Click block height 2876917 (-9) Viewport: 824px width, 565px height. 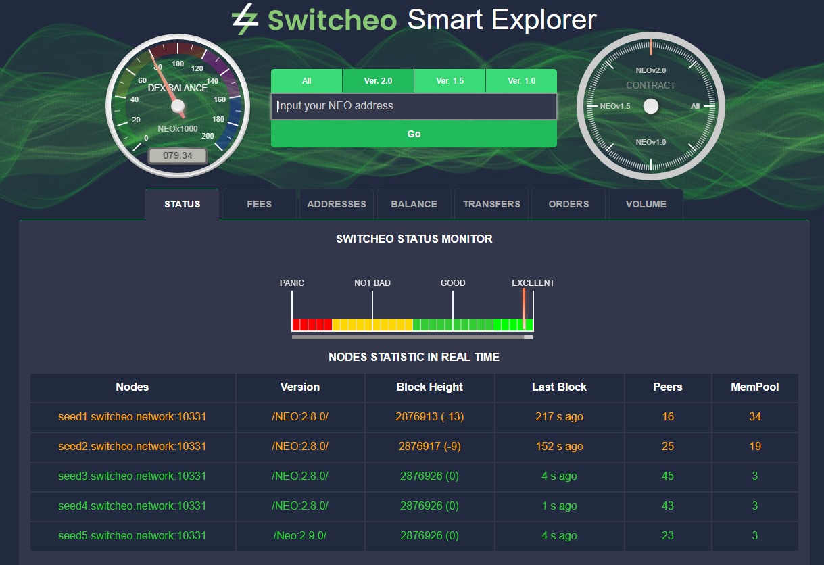point(430,447)
